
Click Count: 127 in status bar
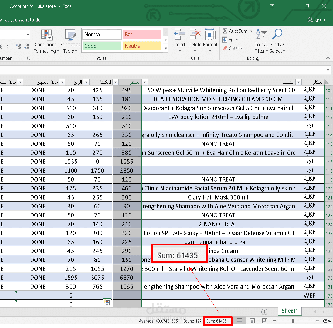tap(192, 321)
